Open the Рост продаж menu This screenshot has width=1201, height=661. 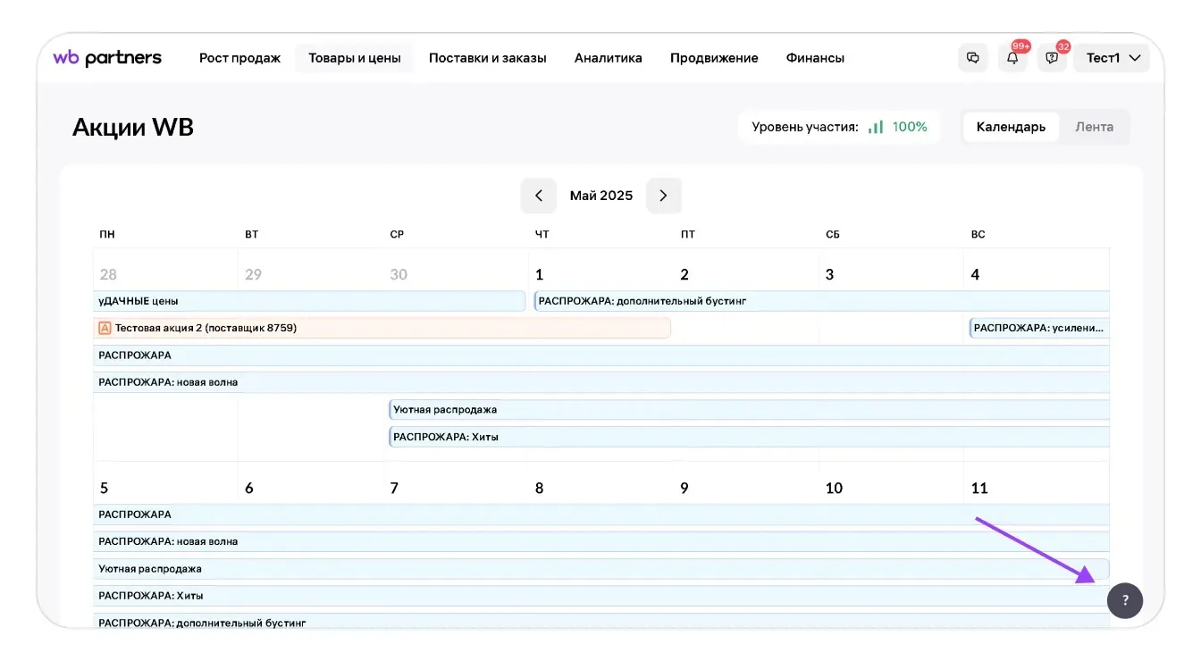(239, 58)
